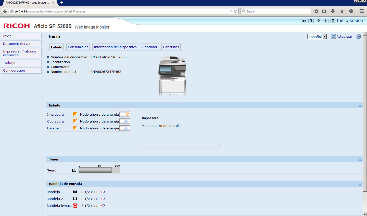
Task: Open the round help icon beside Actualizar
Action: [358, 37]
